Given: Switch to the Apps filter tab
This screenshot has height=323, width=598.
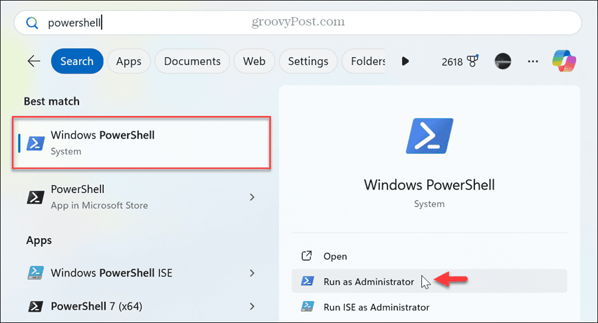Looking at the screenshot, I should [x=128, y=61].
